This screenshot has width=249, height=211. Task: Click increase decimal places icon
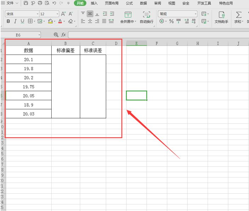pyautogui.click(x=187, y=21)
